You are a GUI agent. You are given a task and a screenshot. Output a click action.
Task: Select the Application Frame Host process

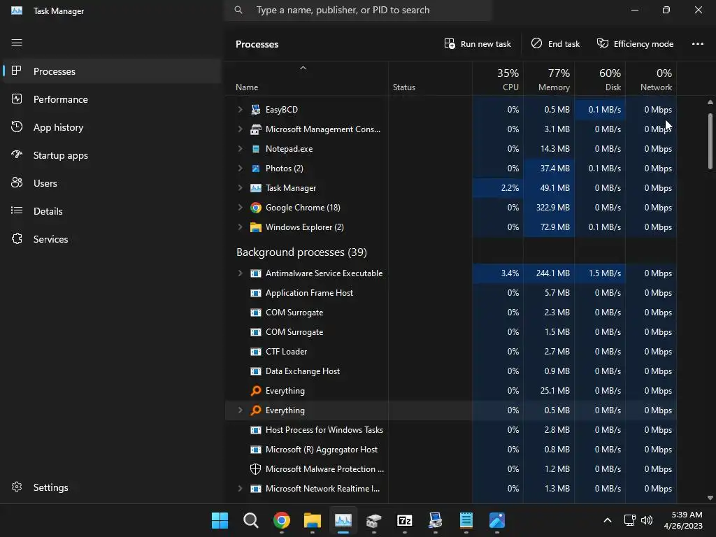(451, 293)
